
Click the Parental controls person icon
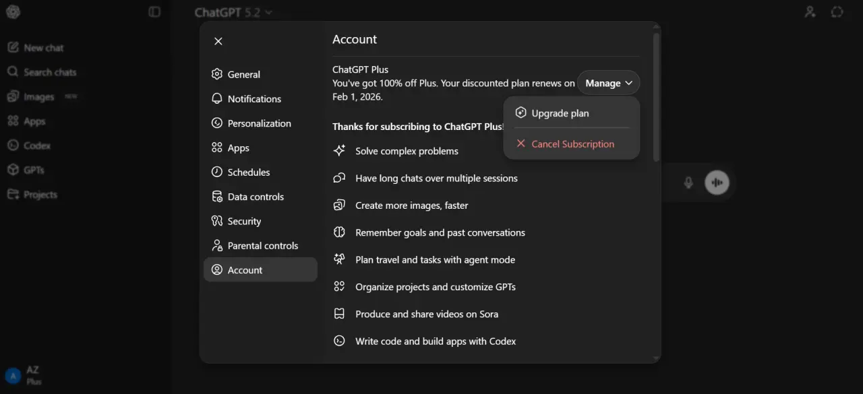tap(216, 245)
